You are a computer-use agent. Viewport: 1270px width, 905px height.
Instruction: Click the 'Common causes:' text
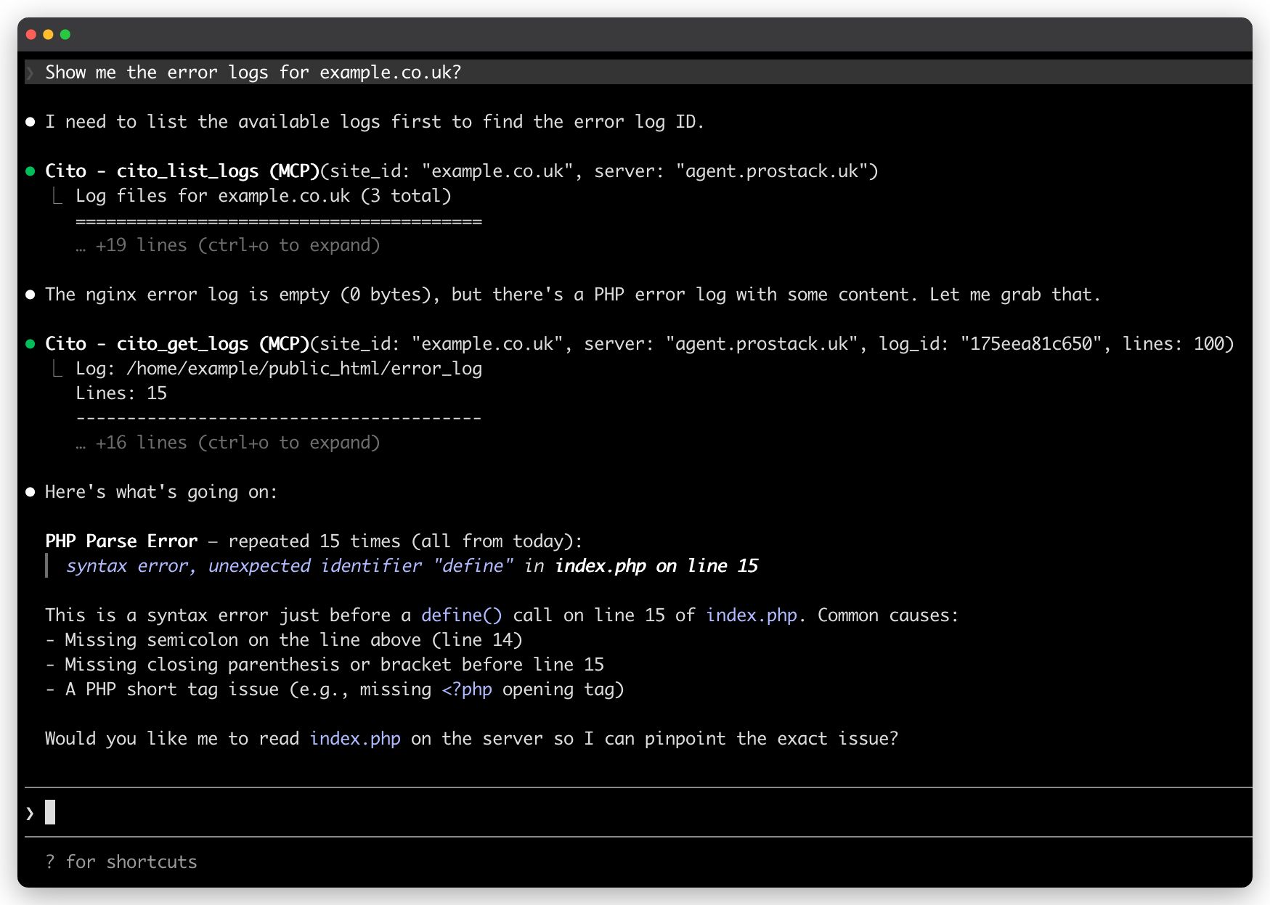click(888, 615)
